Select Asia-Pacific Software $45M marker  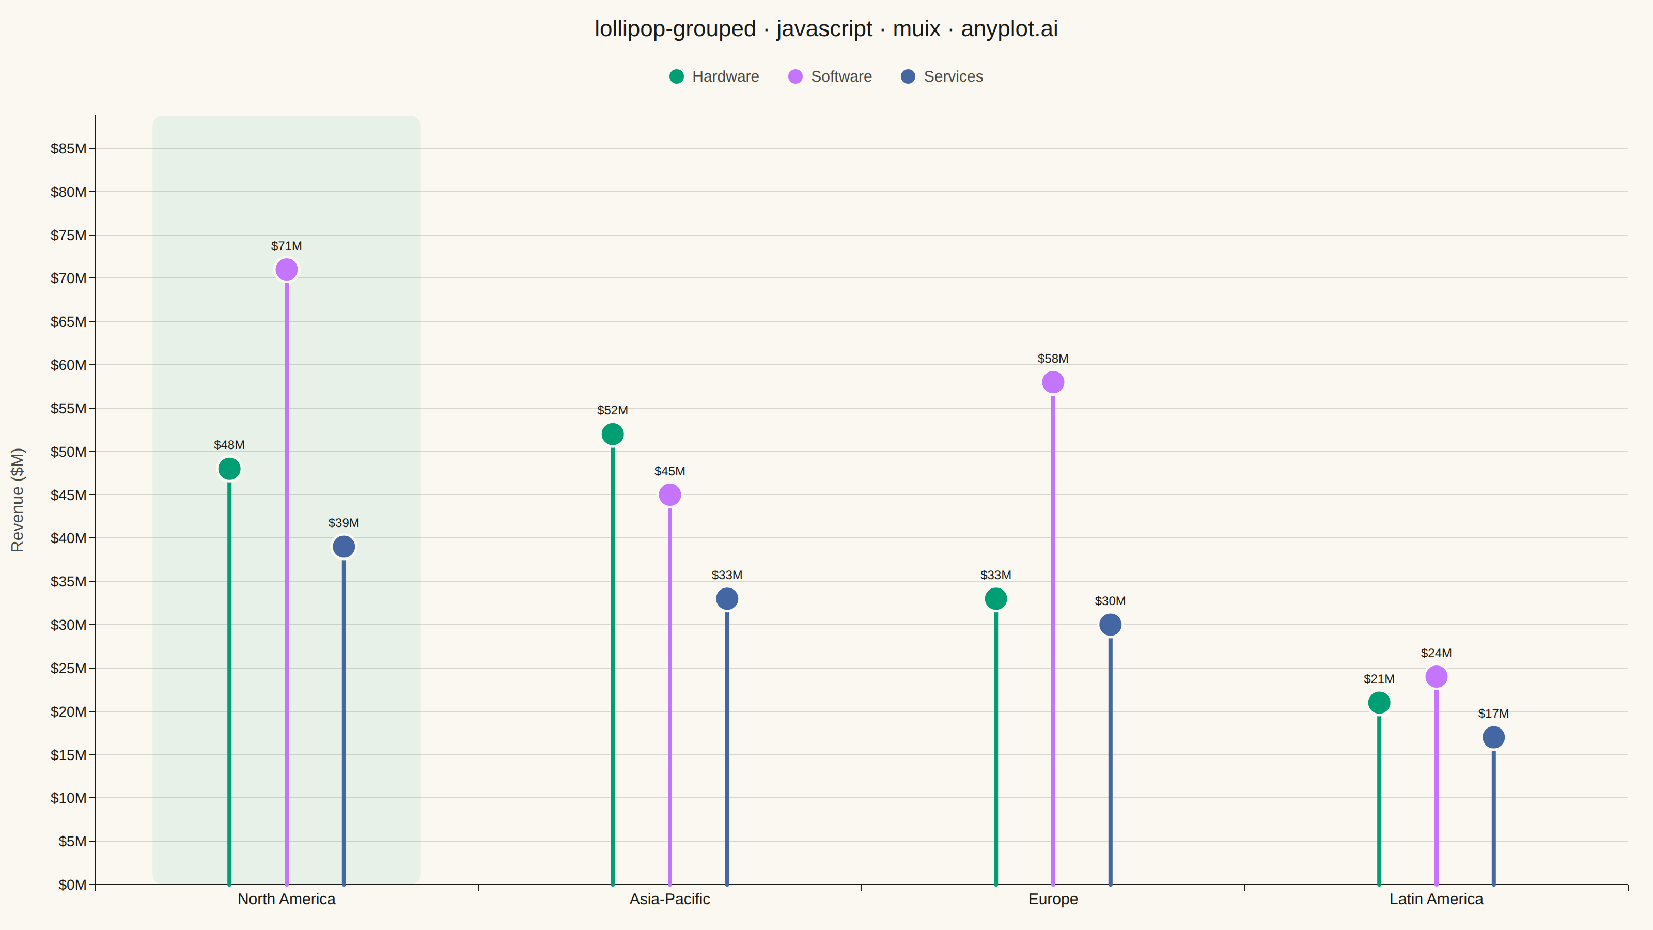click(x=669, y=495)
